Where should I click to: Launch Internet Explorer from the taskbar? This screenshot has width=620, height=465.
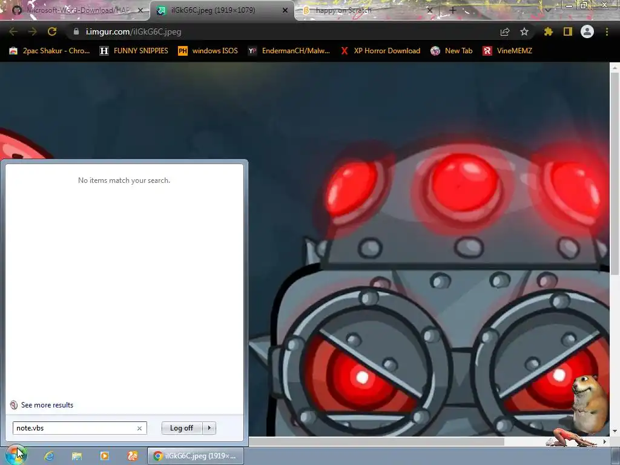coord(49,456)
